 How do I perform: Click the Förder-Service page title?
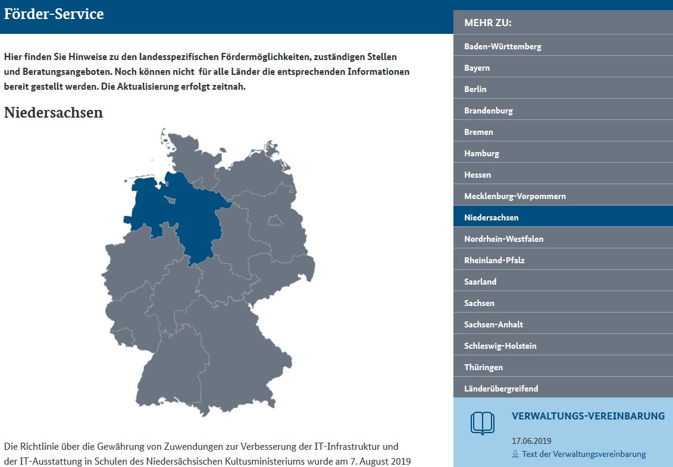(54, 13)
